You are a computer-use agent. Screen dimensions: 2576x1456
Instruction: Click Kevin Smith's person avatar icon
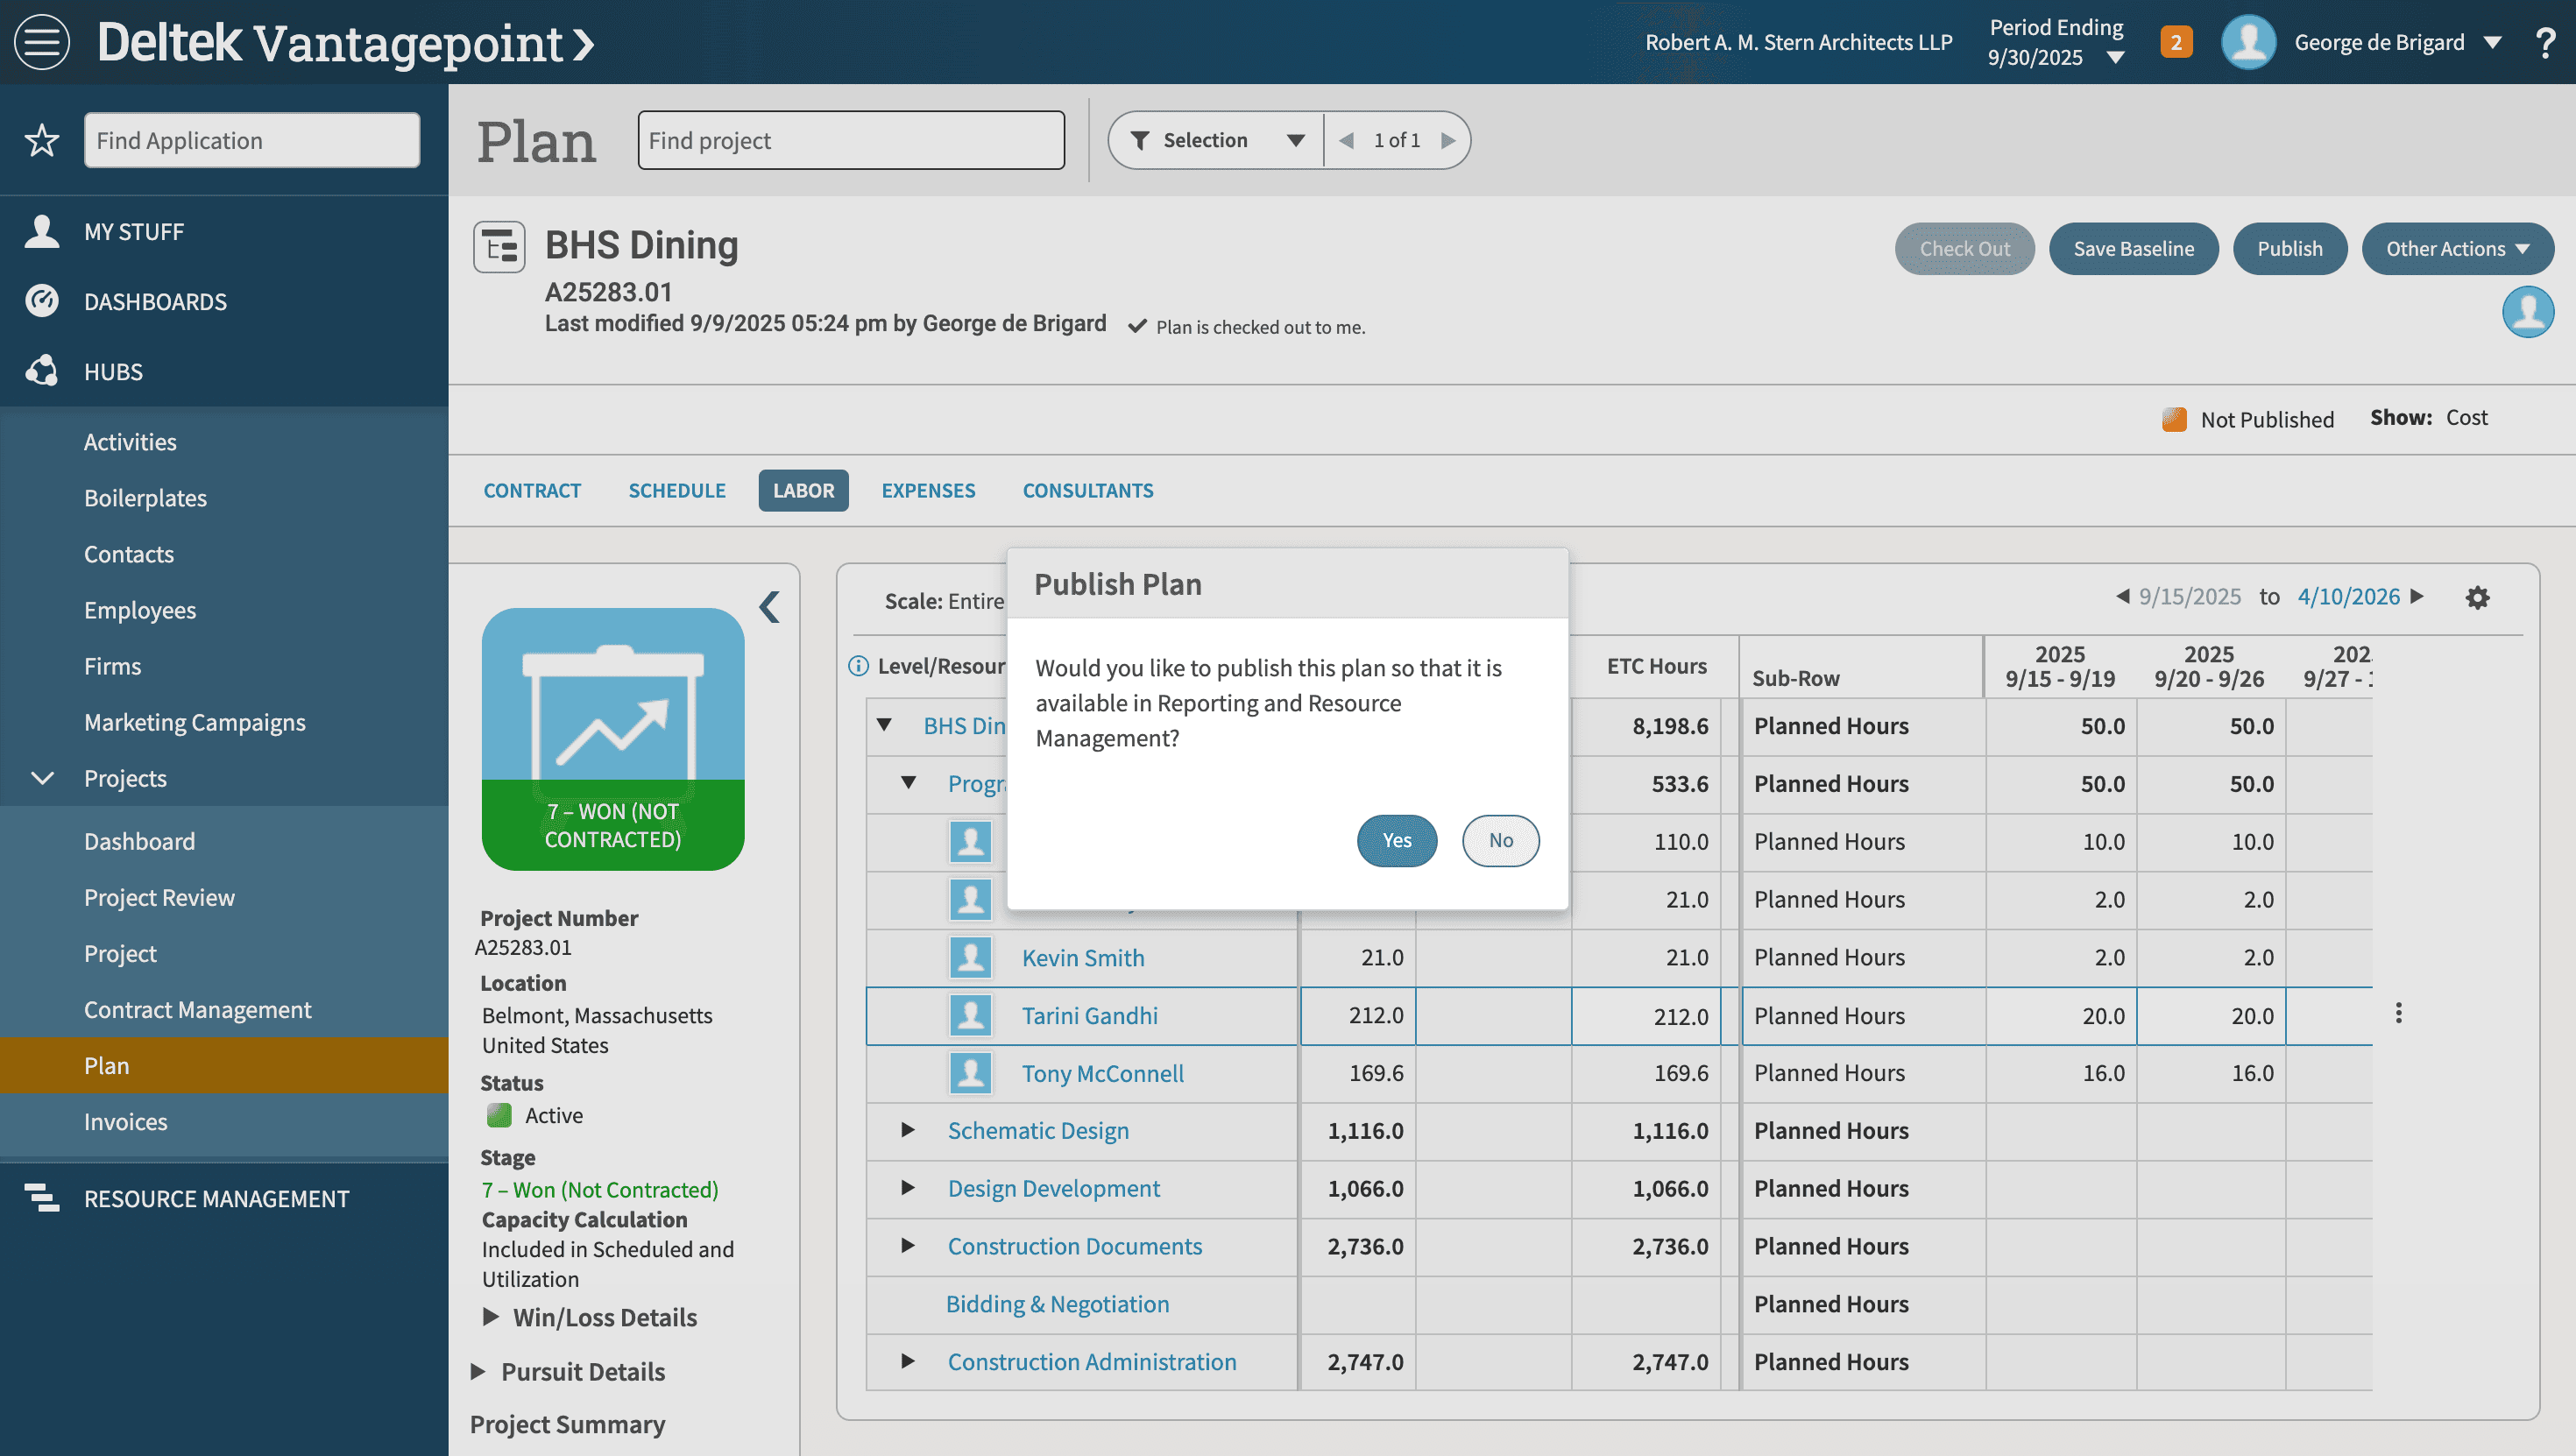(970, 957)
